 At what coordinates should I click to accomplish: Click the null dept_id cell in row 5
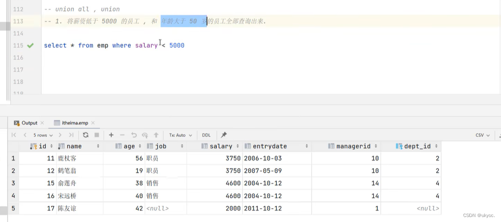click(411, 208)
